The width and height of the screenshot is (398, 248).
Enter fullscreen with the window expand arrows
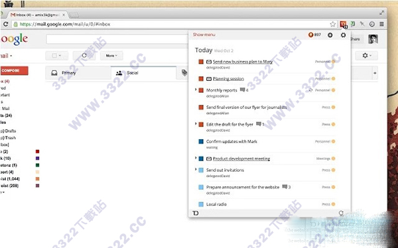click(382, 13)
